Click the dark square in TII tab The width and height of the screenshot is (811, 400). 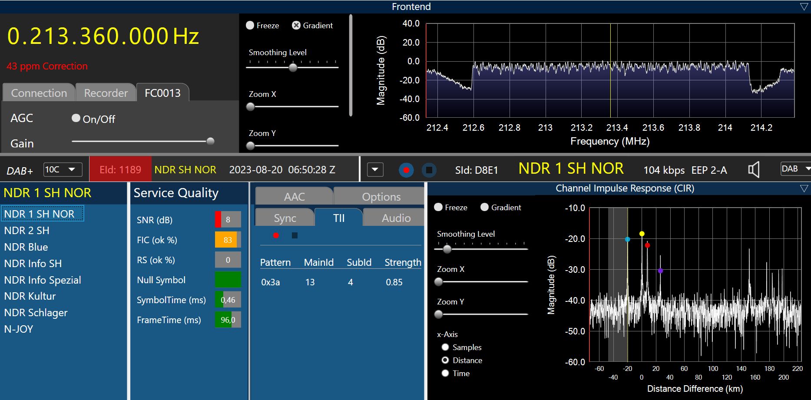(x=295, y=235)
